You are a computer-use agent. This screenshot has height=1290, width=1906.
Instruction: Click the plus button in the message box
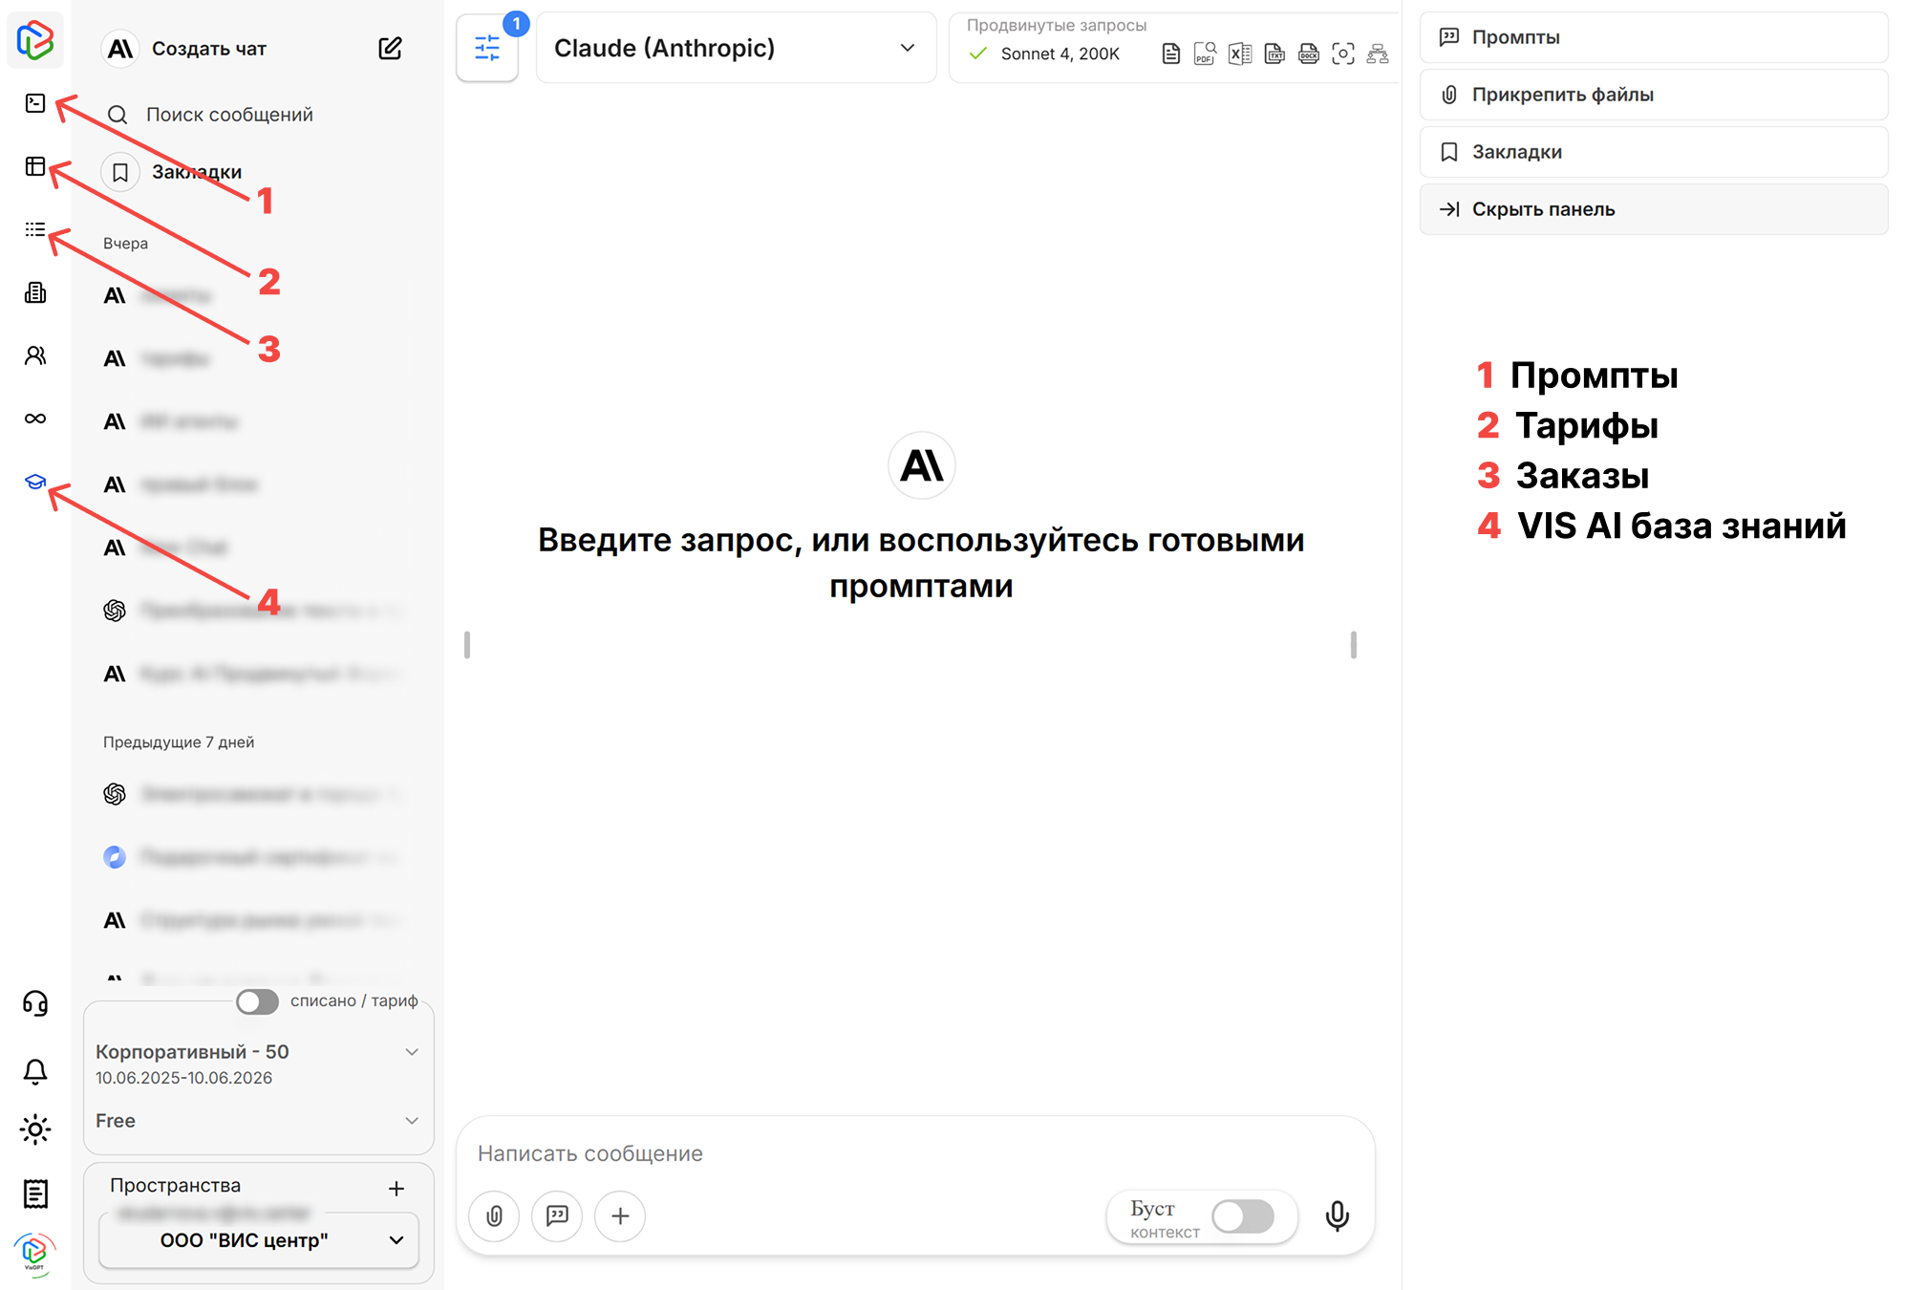point(620,1215)
